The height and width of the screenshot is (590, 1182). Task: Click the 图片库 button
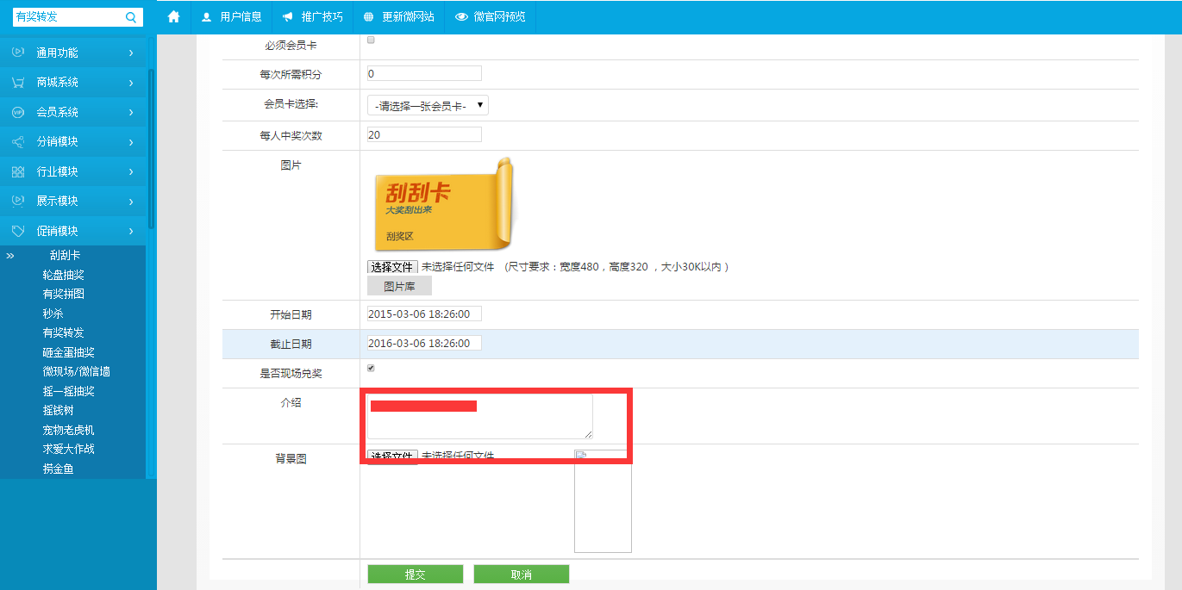click(399, 286)
